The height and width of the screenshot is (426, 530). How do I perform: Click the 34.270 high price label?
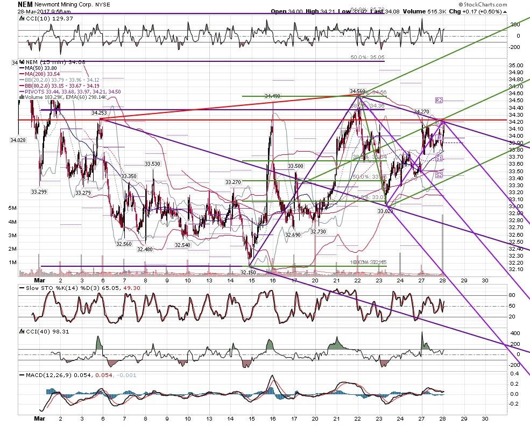click(421, 112)
